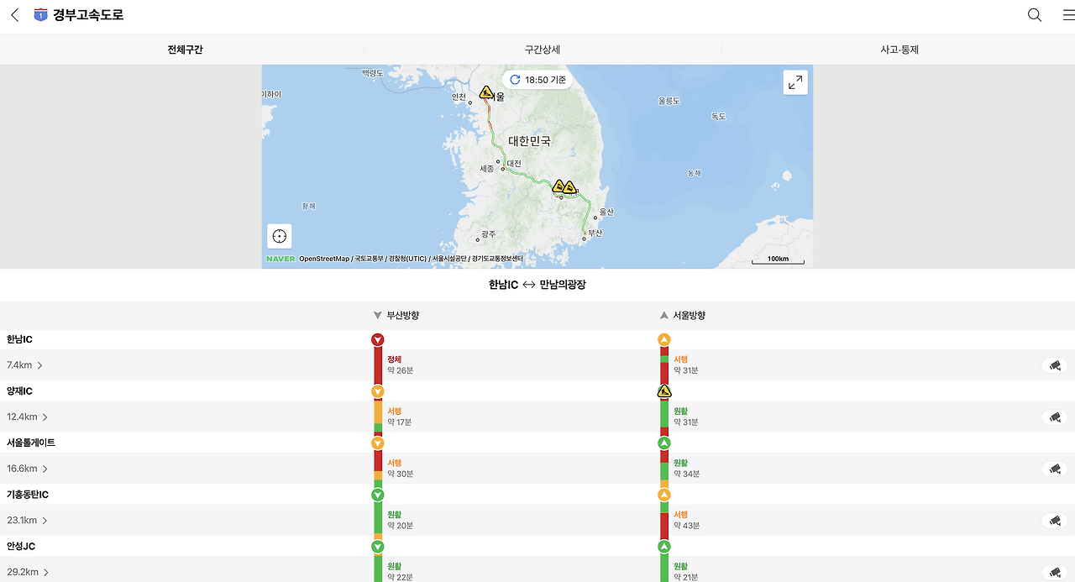This screenshot has width=1075, height=582.
Task: Refresh the 18:50 기준 traffic data
Action: 514,78
